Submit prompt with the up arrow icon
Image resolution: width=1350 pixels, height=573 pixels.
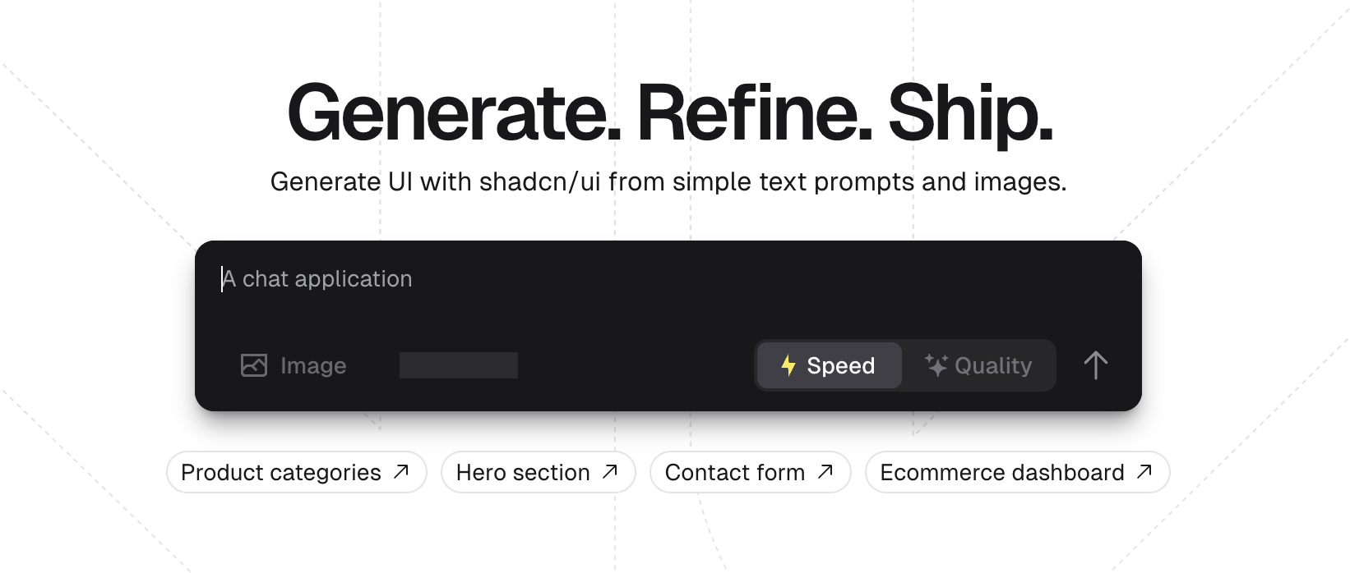click(x=1095, y=365)
